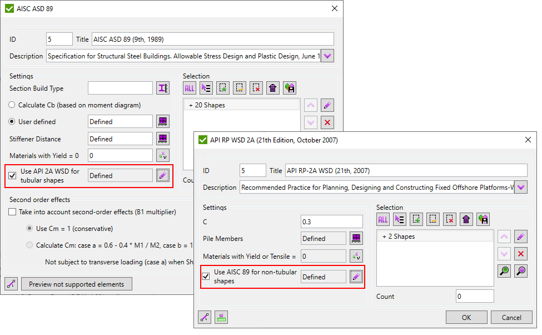Click measure tool icon bottom of API dialog
542x335 pixels.
(x=205, y=317)
